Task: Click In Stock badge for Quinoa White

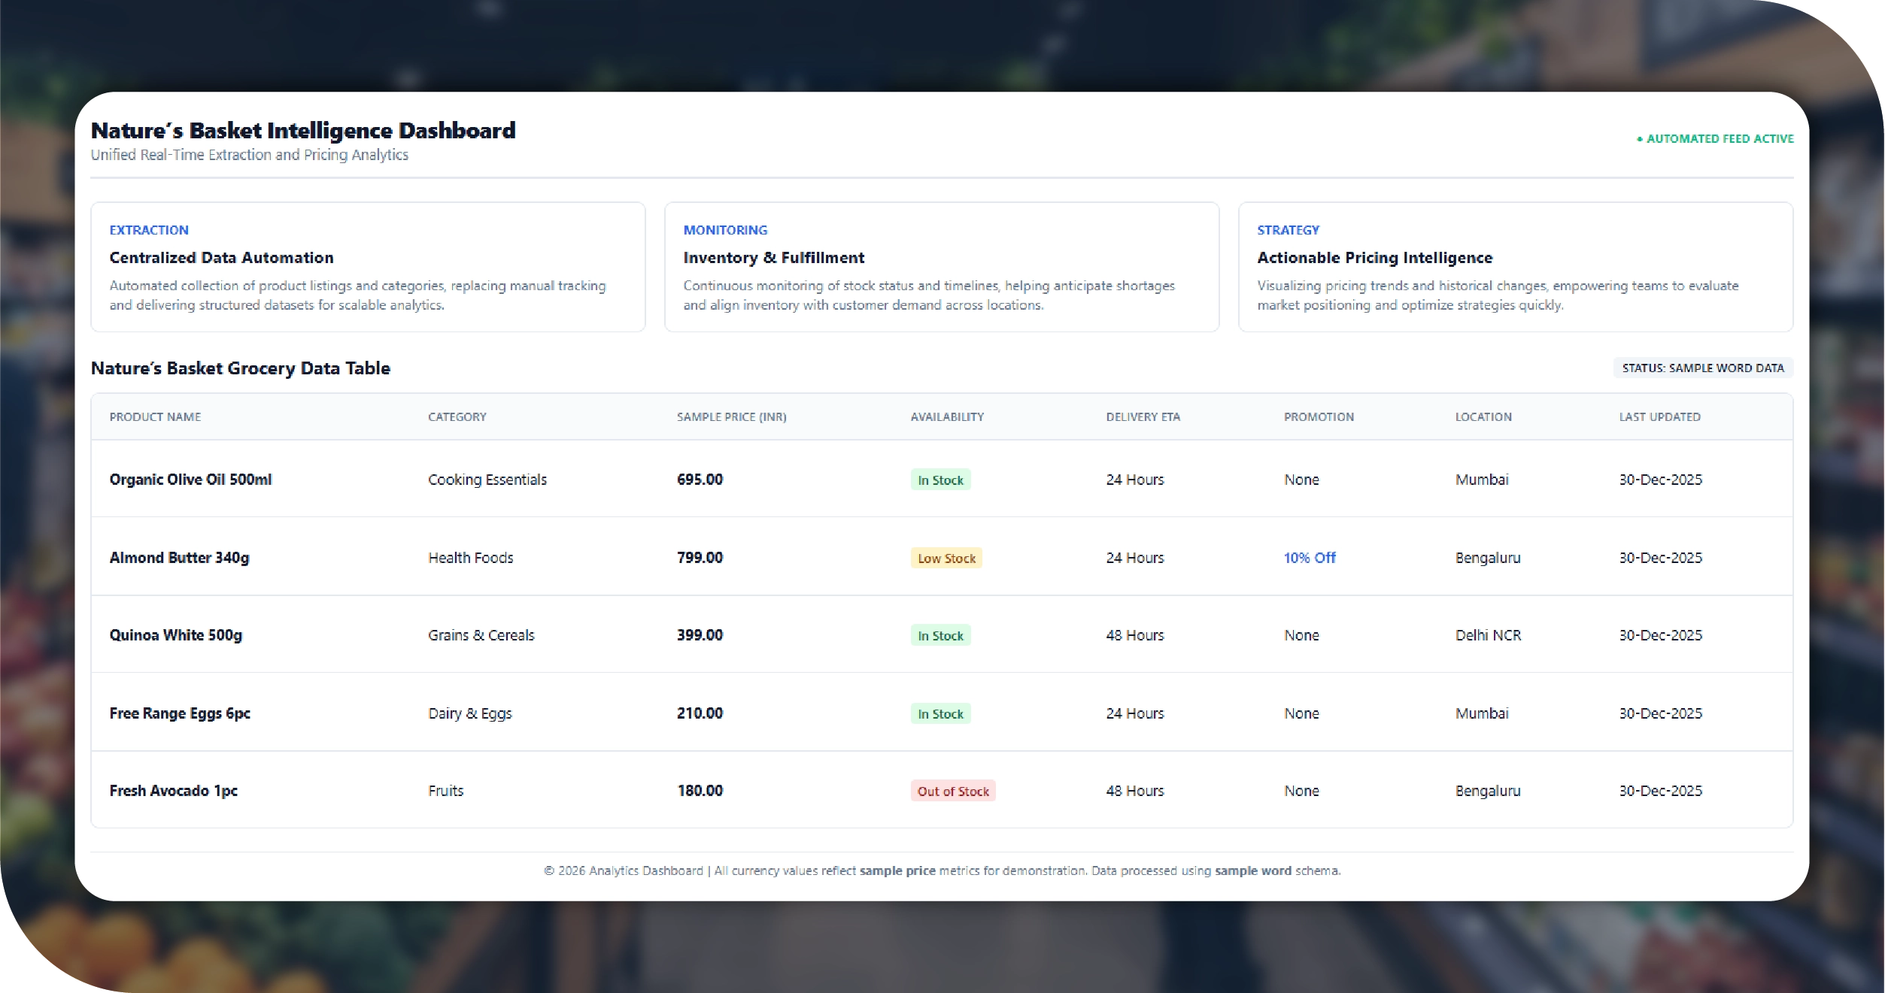Action: click(939, 636)
